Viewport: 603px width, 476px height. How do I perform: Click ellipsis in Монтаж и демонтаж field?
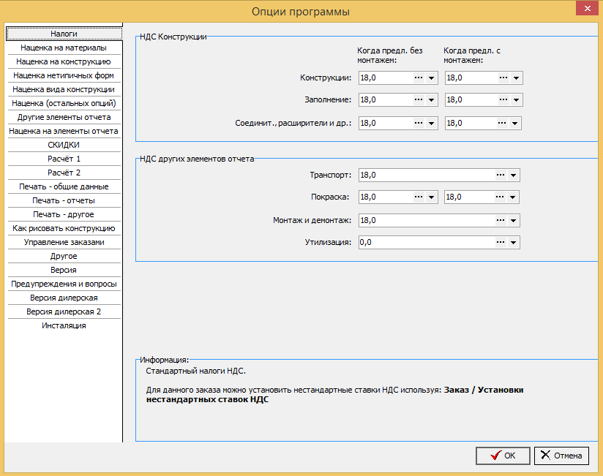pyautogui.click(x=500, y=221)
